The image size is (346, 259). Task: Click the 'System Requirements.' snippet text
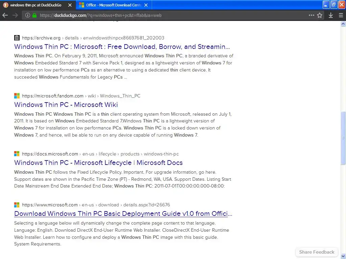click(x=38, y=244)
